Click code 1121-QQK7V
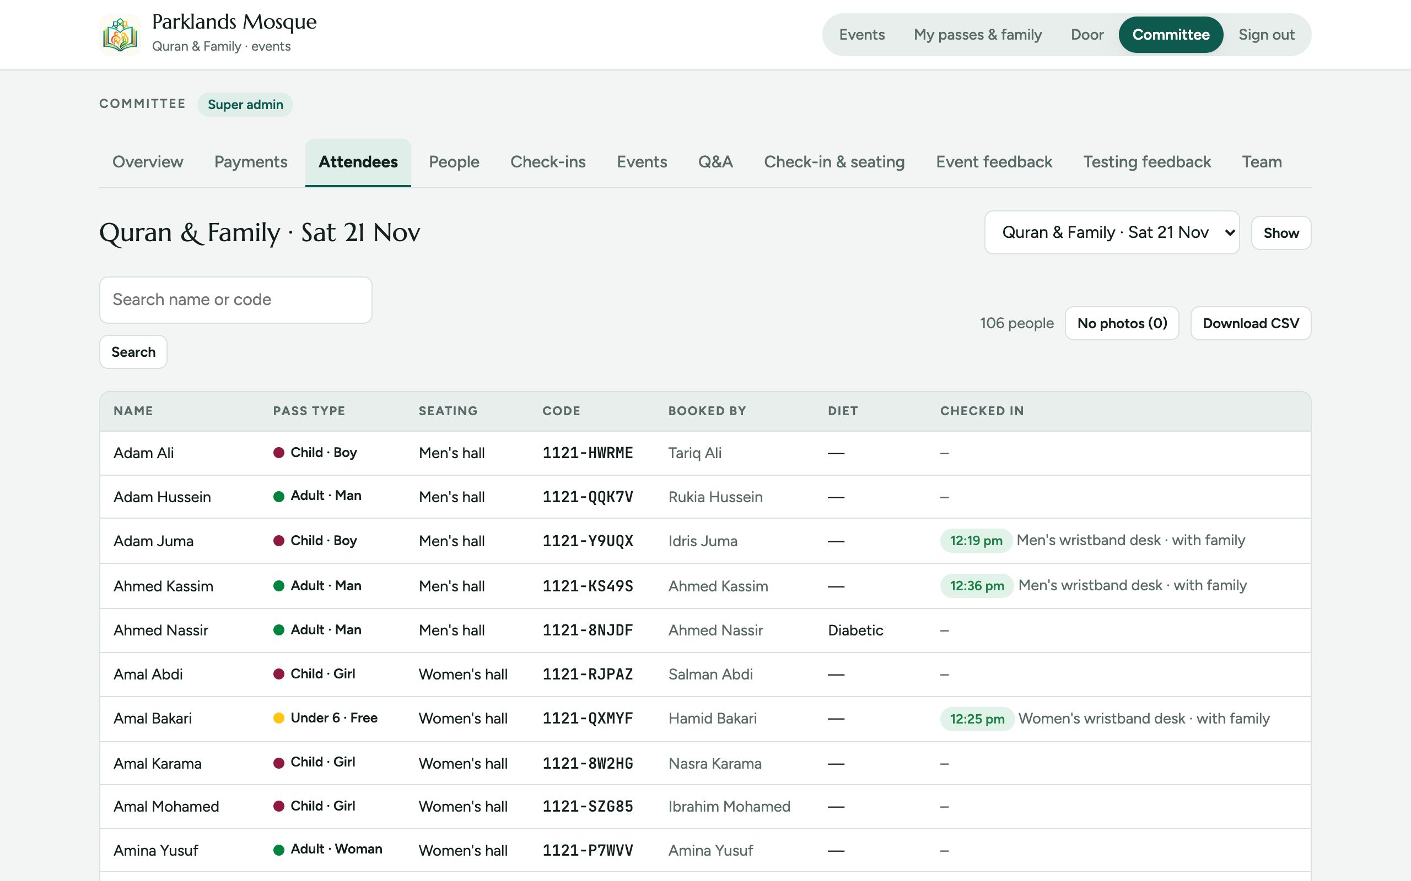 point(588,497)
